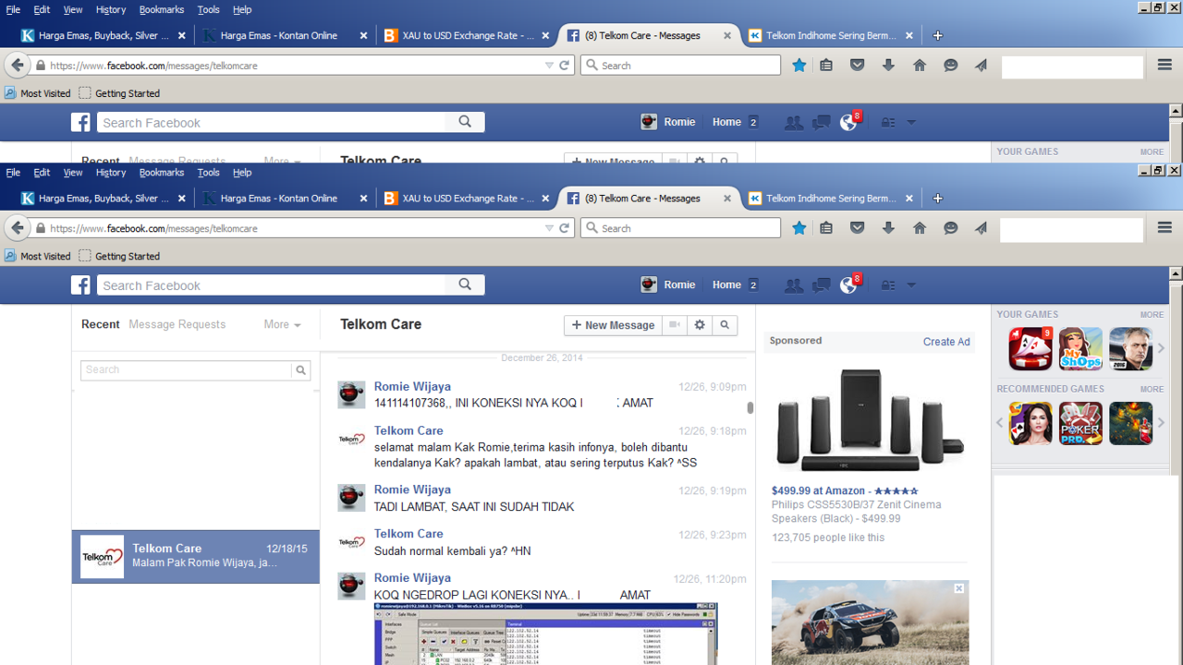Switch to XAU to USD tab, front window
Viewport: 1183px width, 665px height.
tap(467, 199)
